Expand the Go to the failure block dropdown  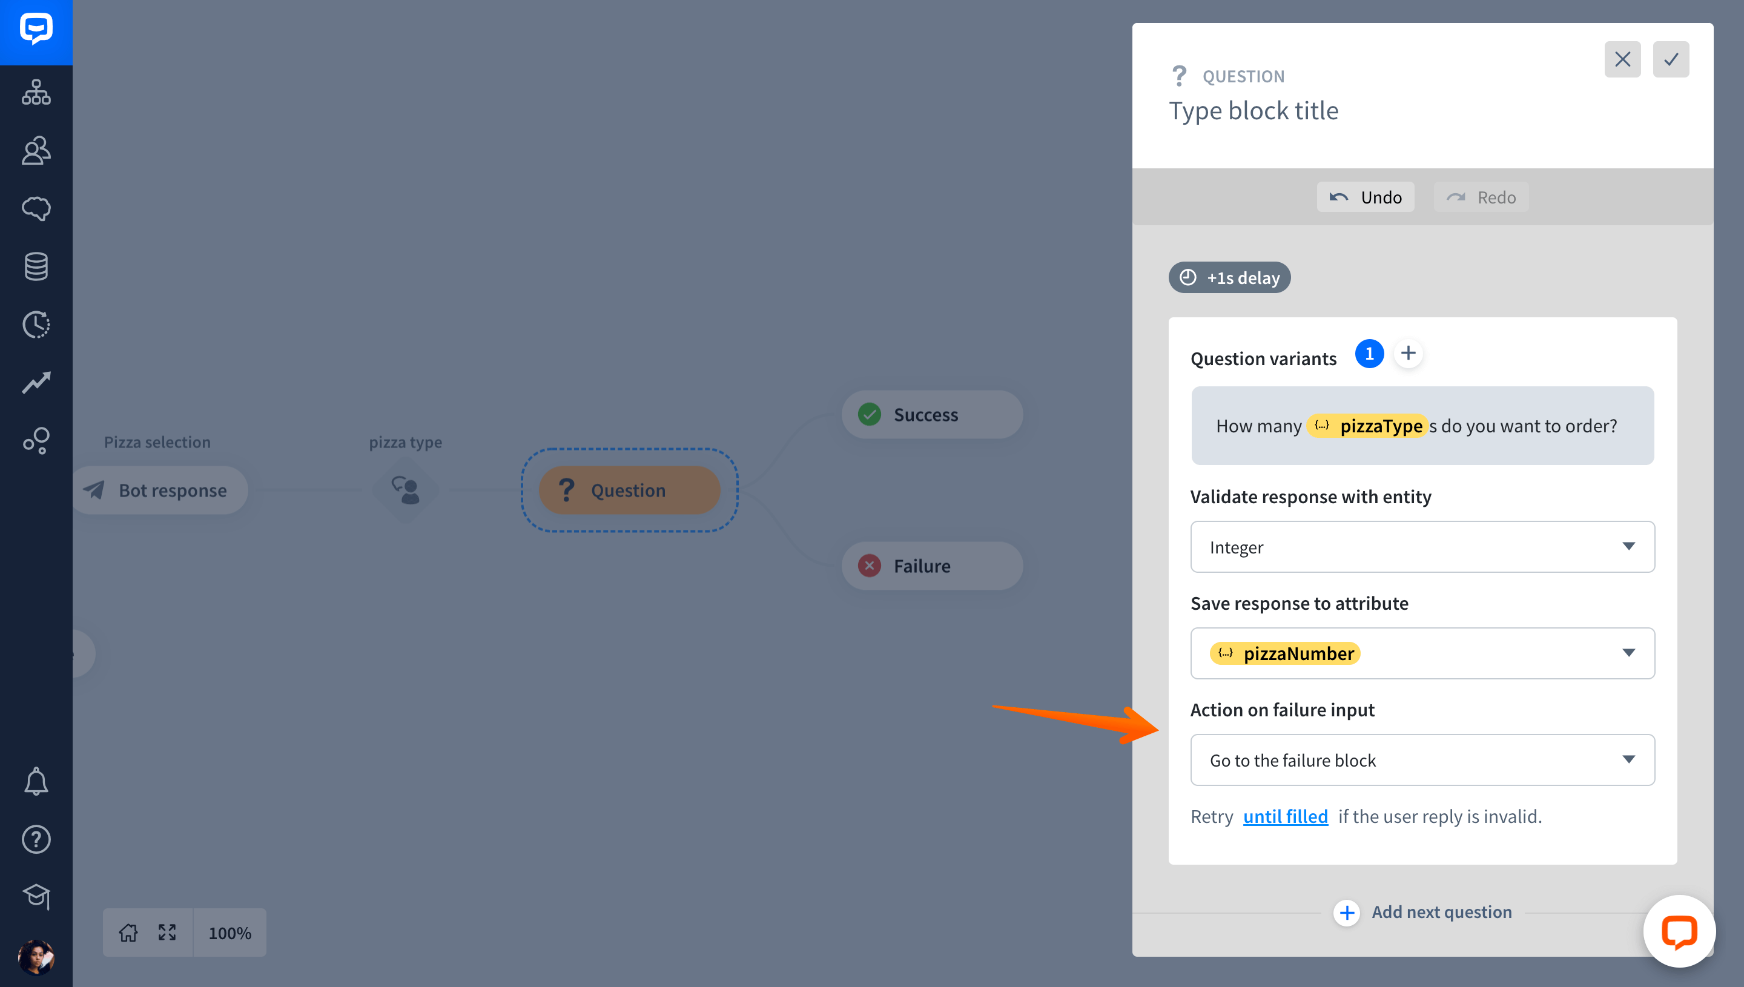[1422, 760]
